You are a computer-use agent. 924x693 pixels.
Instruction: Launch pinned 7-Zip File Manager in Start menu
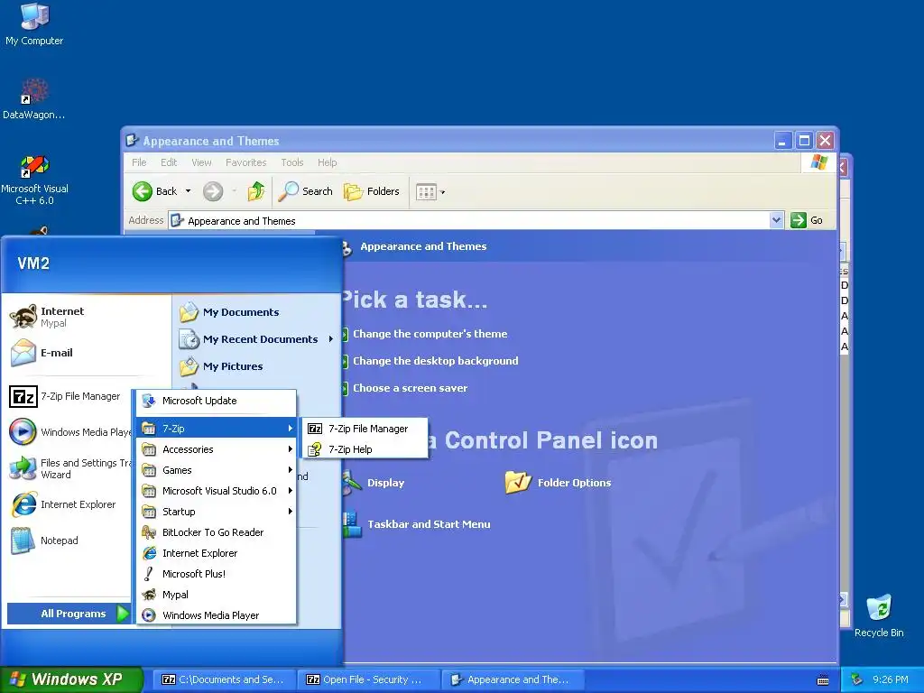click(x=66, y=397)
